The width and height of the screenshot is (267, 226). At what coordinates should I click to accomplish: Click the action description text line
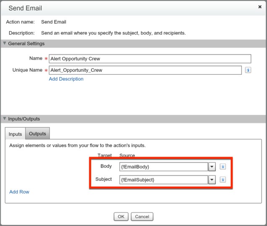click(x=113, y=33)
